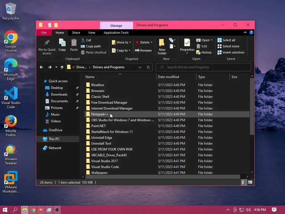Expand the Move to dropdown
285x214 pixels.
point(130,42)
